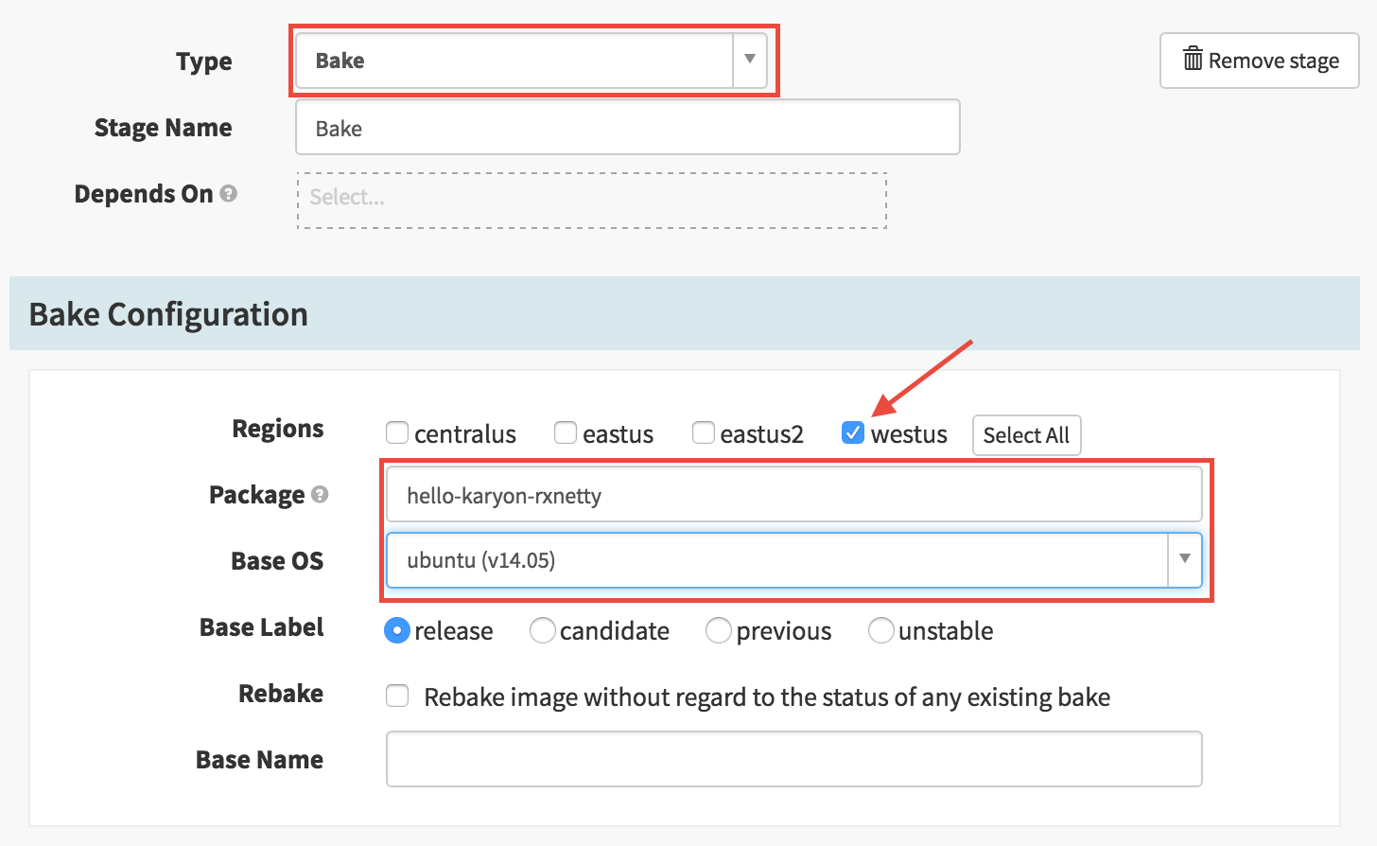Click the Depends On help icon
The height and width of the screenshot is (846, 1377).
tap(228, 194)
